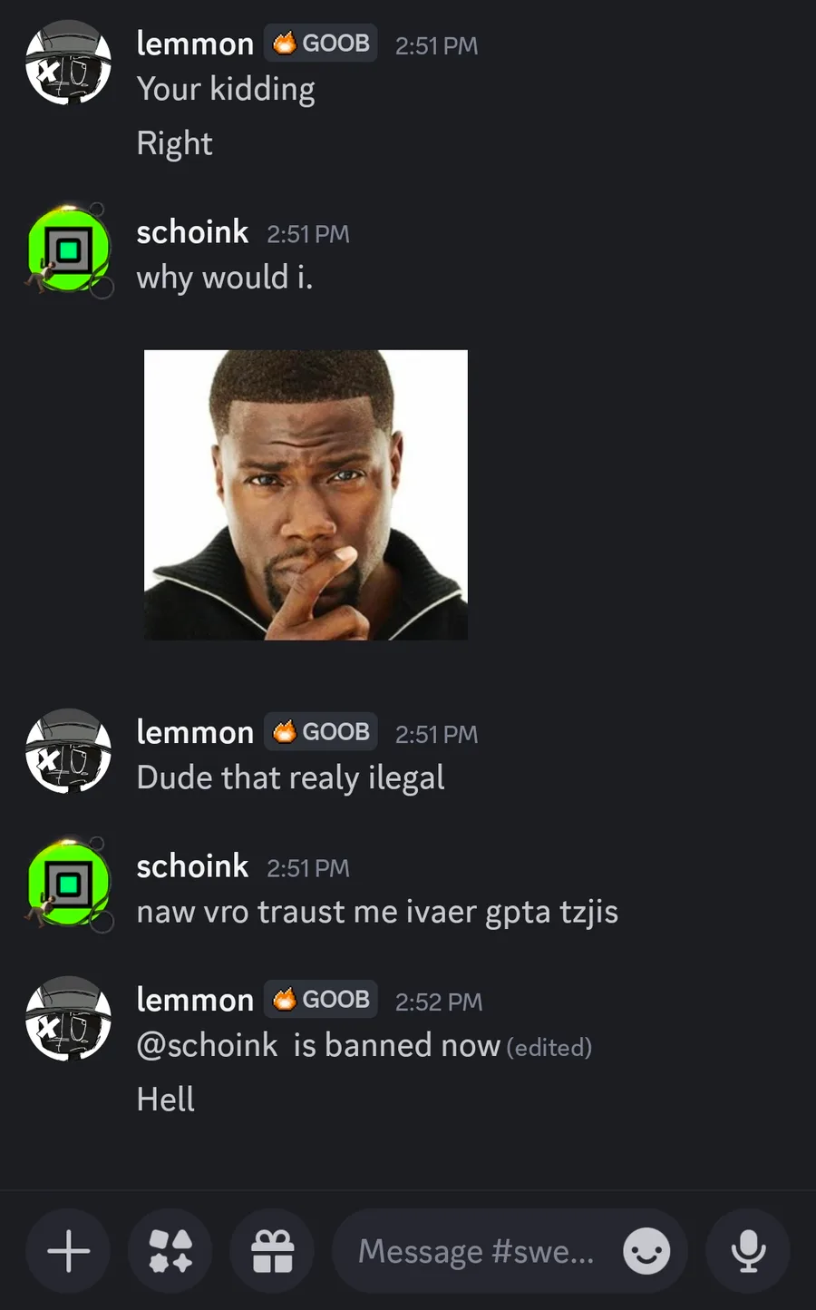Image resolution: width=816 pixels, height=1310 pixels.
Task: Open lemmon's avatar on the first message
Action: [68, 64]
